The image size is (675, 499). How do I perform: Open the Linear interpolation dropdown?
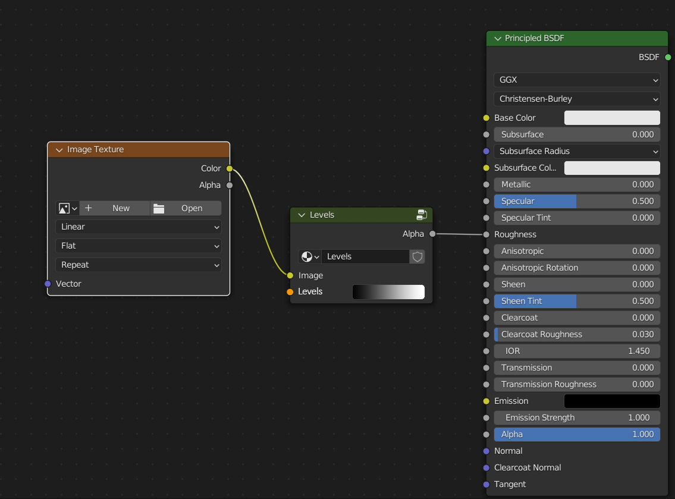(139, 227)
